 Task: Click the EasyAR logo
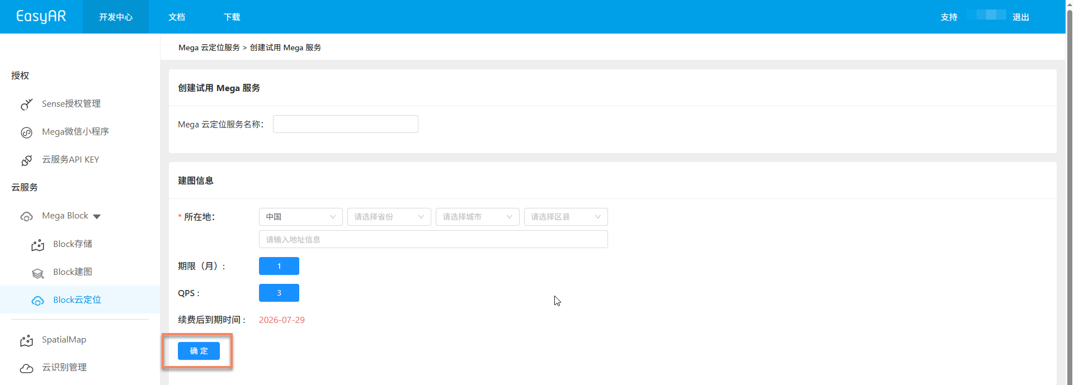tap(41, 16)
